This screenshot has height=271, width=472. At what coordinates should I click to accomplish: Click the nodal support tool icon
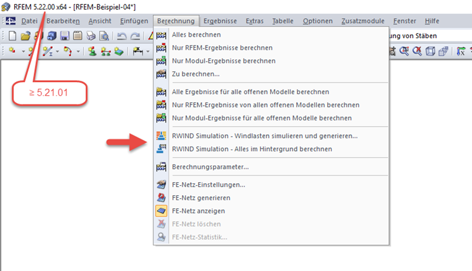(x=91, y=52)
